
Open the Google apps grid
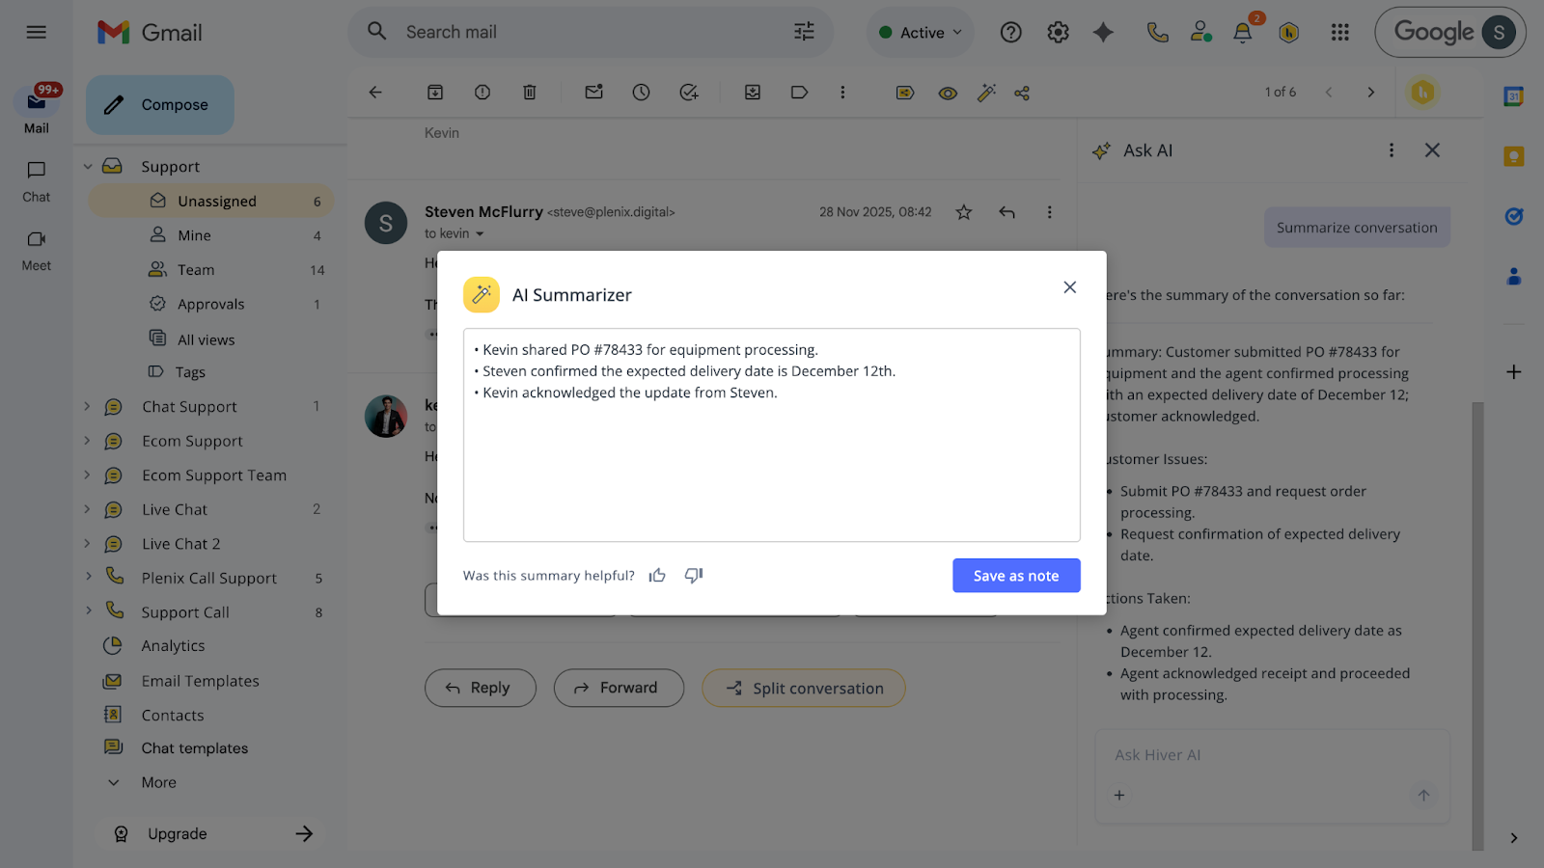coord(1339,32)
